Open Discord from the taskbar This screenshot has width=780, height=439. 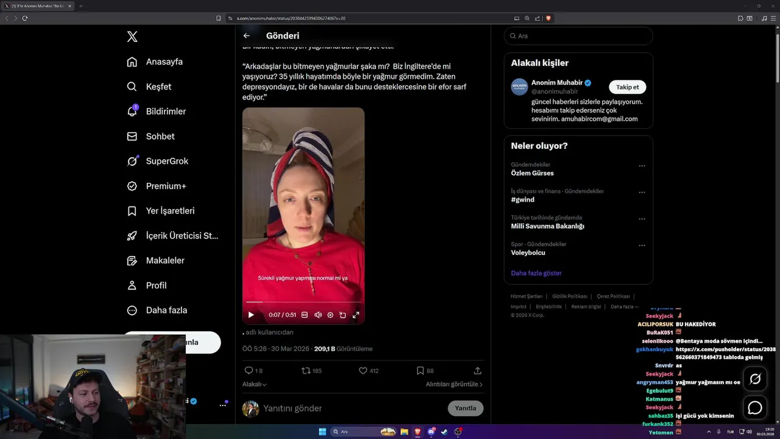[431, 432]
